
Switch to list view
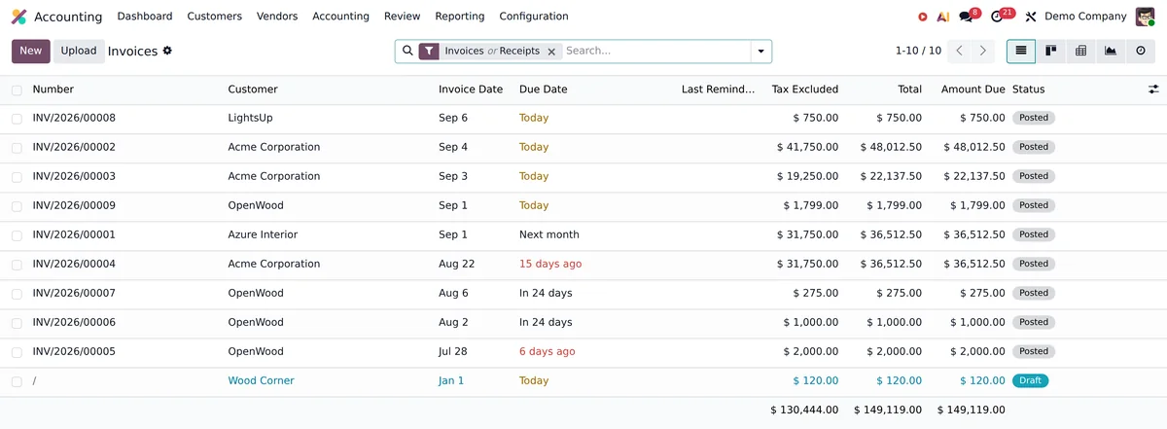coord(1021,51)
